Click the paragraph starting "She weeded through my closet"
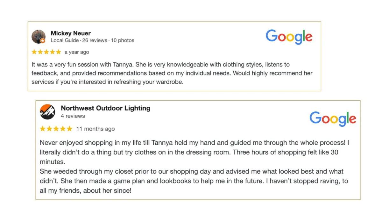This screenshot has height=215, width=382. [x=194, y=181]
